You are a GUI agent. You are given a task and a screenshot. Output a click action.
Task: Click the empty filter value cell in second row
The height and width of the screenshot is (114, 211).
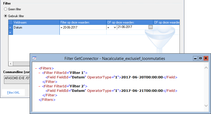pos(83,32)
